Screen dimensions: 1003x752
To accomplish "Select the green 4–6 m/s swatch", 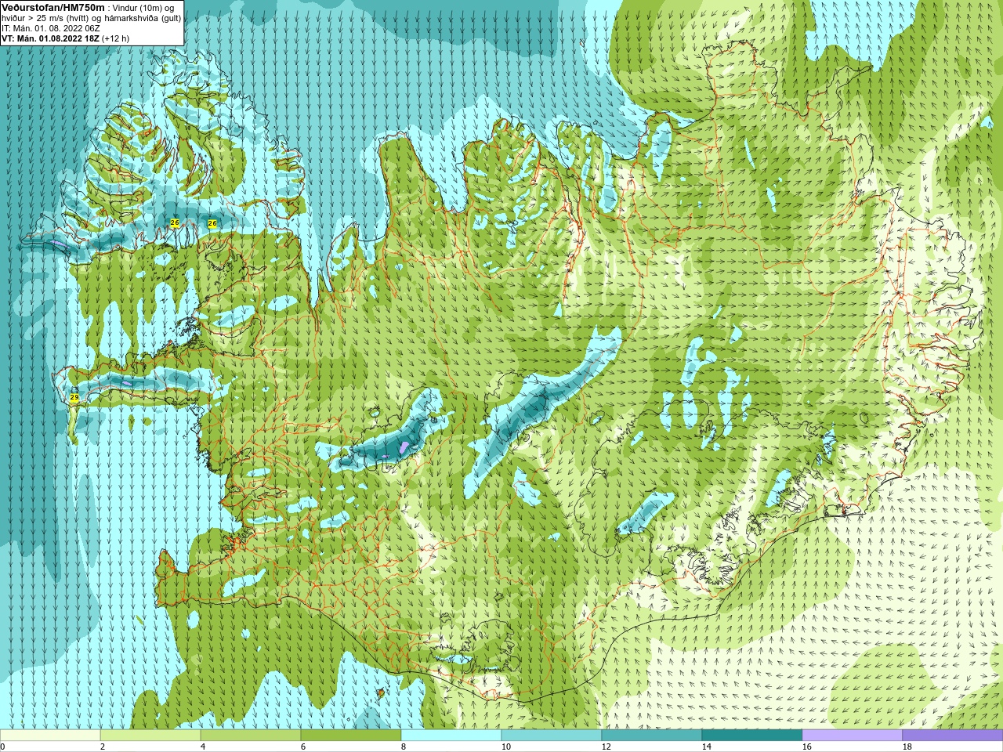I will point(251,736).
